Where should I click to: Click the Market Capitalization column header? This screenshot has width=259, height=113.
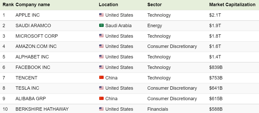click(x=232, y=5)
